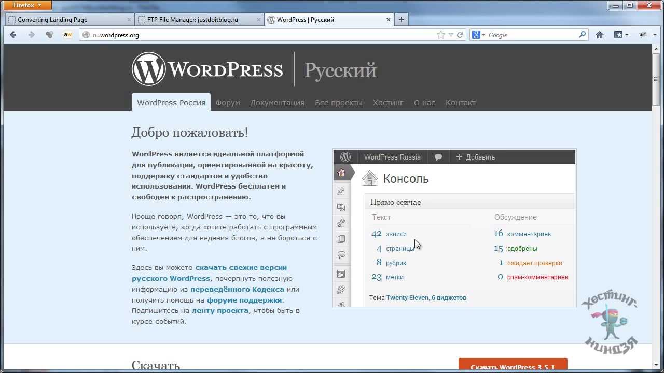Click the Comments speech-bubble icon in sidebar

click(x=341, y=255)
